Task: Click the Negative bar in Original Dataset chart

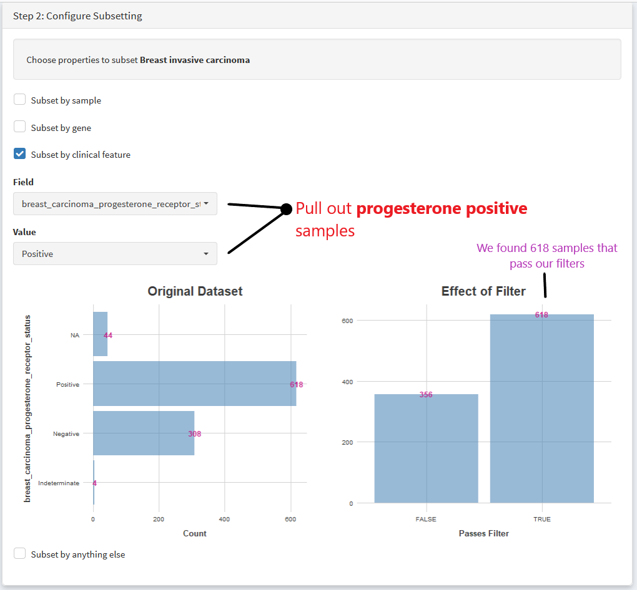Action: point(144,433)
